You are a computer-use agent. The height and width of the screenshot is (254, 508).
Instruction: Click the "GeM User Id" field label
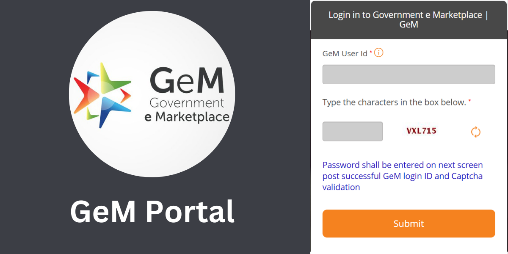345,54
